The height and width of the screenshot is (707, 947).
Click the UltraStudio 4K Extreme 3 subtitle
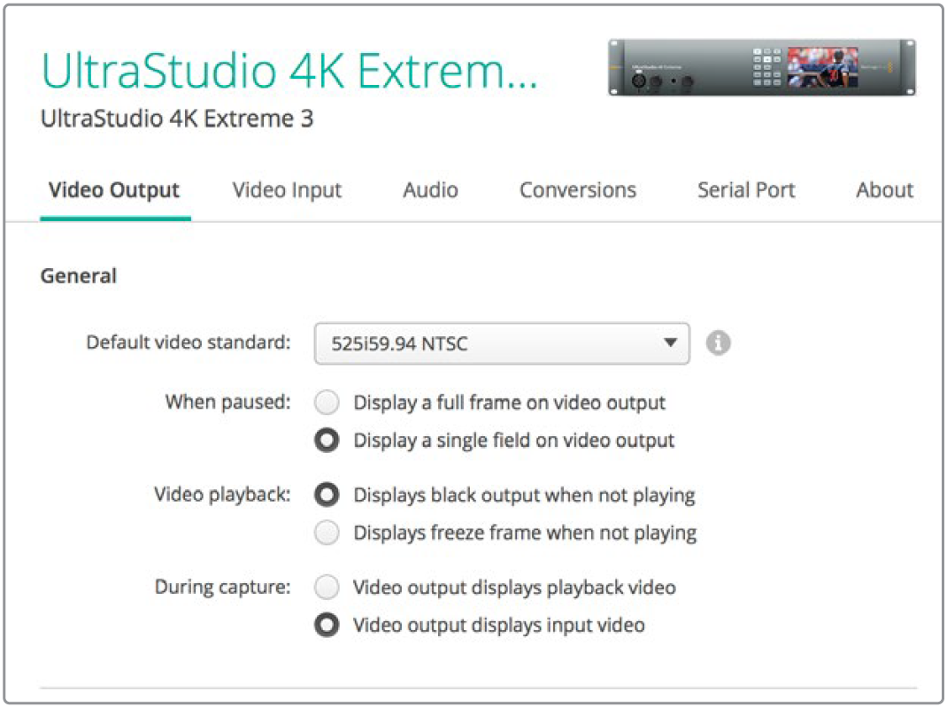click(177, 119)
